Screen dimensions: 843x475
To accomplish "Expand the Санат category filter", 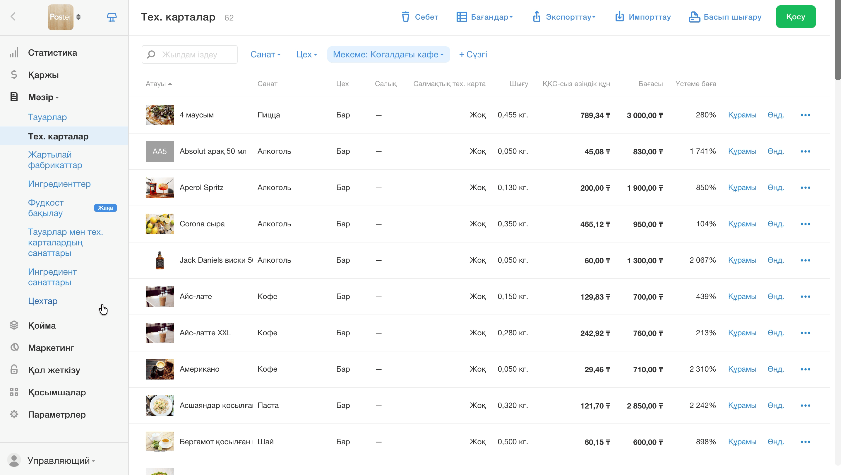I will click(x=265, y=54).
